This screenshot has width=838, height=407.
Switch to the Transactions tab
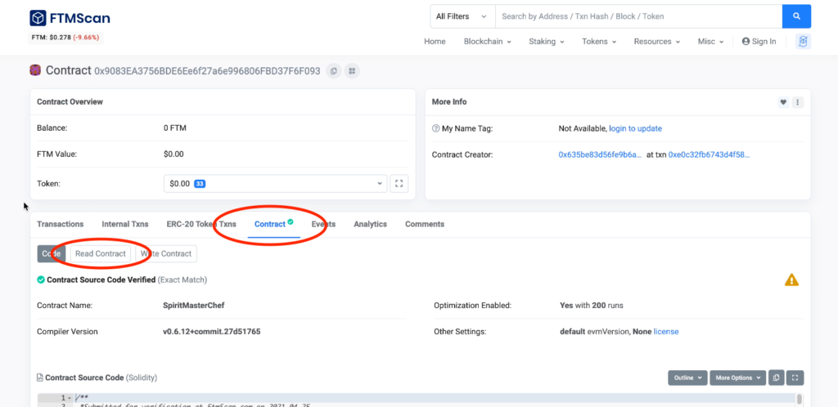pos(60,224)
